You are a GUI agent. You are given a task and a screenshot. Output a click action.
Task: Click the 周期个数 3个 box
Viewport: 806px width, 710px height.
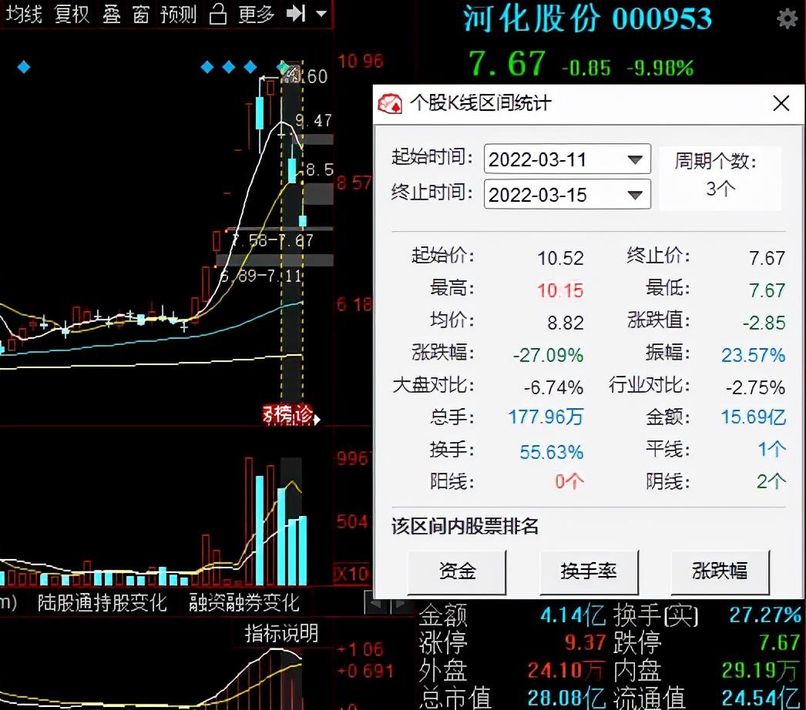(x=720, y=177)
